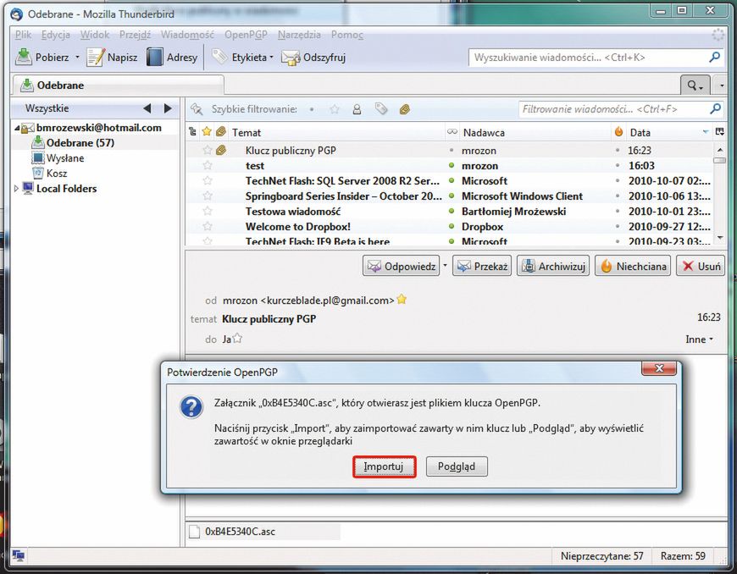Open the Plik menu

coord(23,35)
